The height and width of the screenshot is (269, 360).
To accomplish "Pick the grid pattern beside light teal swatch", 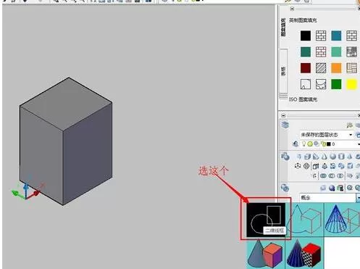I will (x=351, y=52).
